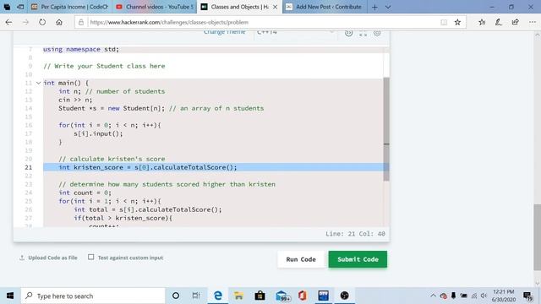Switch to Channel videos YouTube tab
Image resolution: width=541 pixels, height=304 pixels.
(x=155, y=7)
